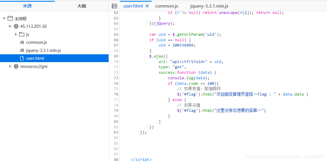Set a breakpoint on line number 69
The width and height of the screenshot is (327, 162).
click(x=116, y=56)
